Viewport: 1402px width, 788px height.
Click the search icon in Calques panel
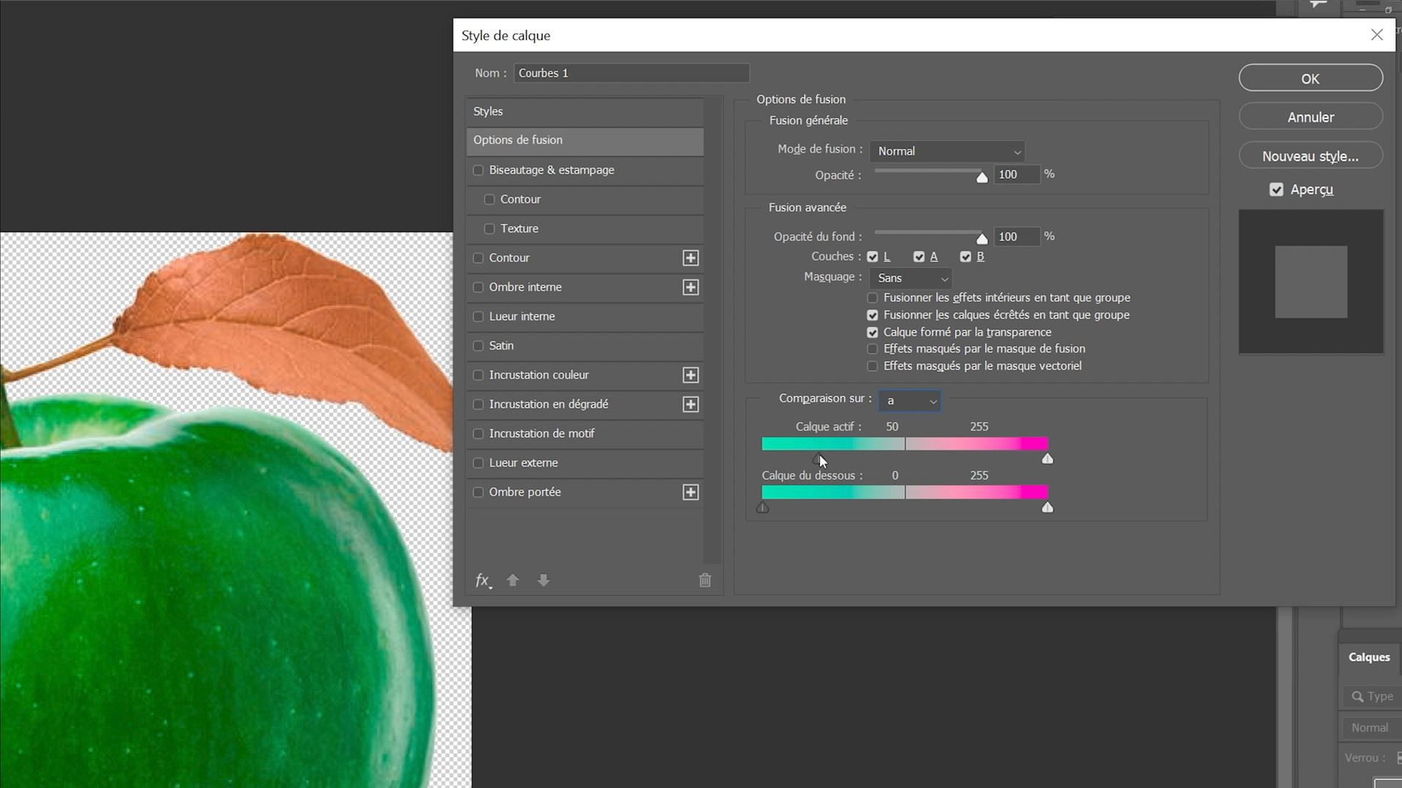point(1357,697)
